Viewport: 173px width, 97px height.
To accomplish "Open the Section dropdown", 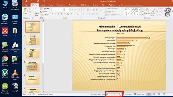I will point(45,15).
